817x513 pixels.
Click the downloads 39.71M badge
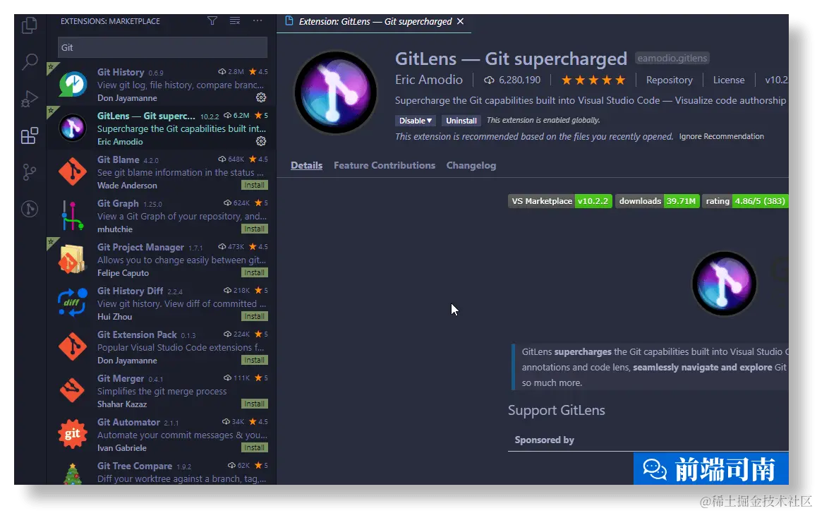pyautogui.click(x=658, y=201)
